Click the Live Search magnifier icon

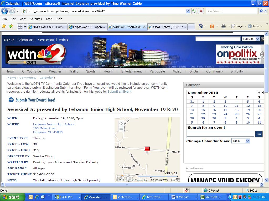(x=261, y=11)
